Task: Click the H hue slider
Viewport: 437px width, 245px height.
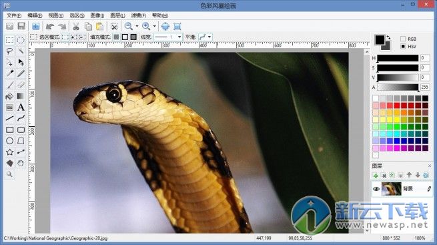Action: 398,58
